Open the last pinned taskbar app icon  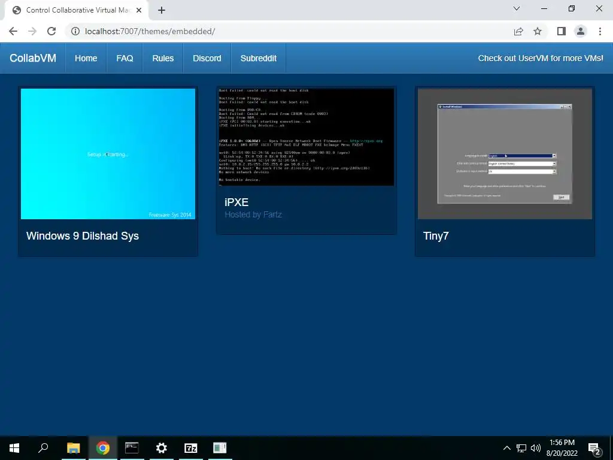click(220, 448)
